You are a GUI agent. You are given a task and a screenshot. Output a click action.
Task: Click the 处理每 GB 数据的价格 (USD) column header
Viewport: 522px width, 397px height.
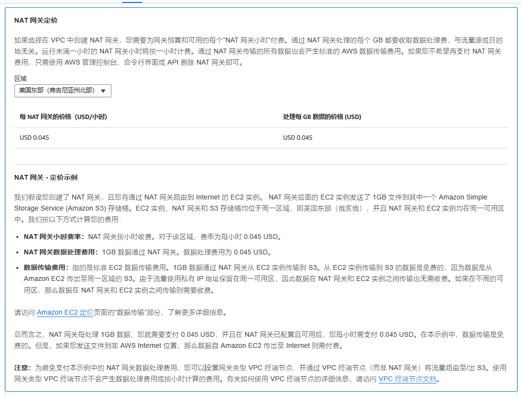click(x=322, y=117)
